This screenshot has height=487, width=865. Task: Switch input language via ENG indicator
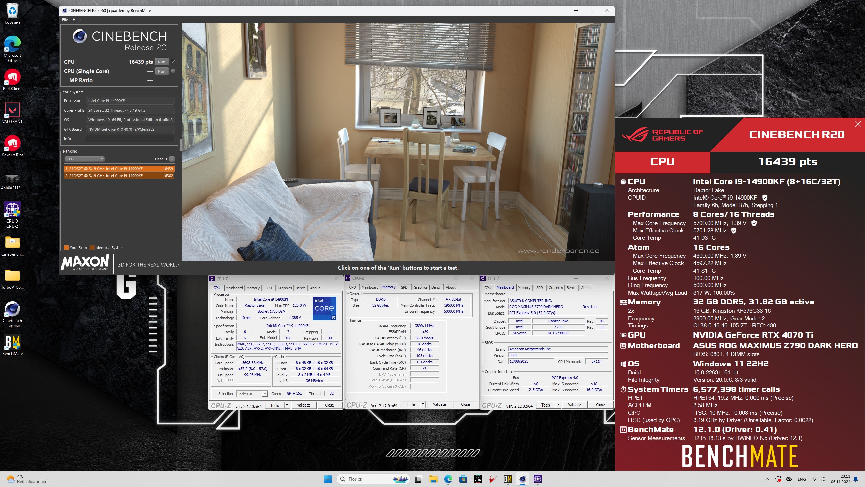[x=801, y=479]
